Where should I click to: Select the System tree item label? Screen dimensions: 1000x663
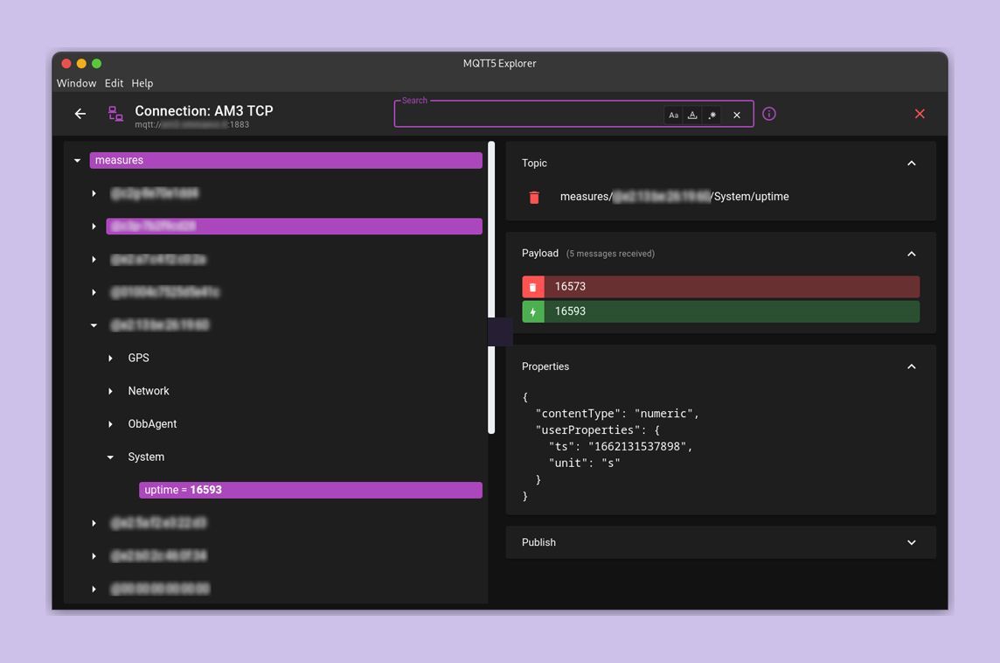click(x=146, y=457)
